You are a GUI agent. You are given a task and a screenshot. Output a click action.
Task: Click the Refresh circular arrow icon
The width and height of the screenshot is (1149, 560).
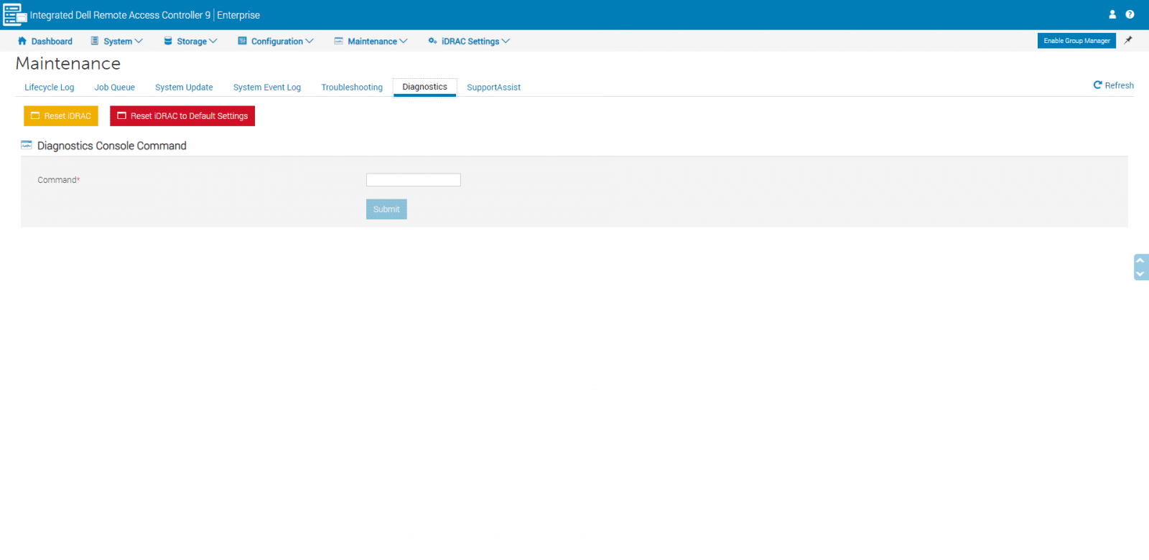pyautogui.click(x=1097, y=85)
